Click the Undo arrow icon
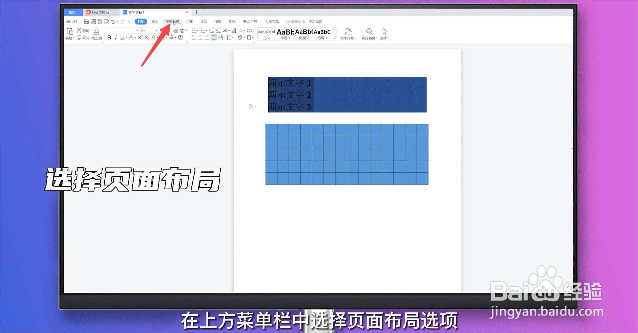This screenshot has width=638, height=333. coord(113,21)
